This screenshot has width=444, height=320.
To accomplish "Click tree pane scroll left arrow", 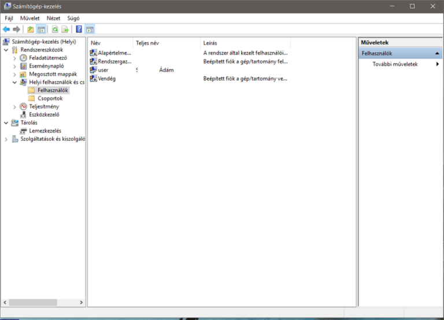I will tap(5, 303).
